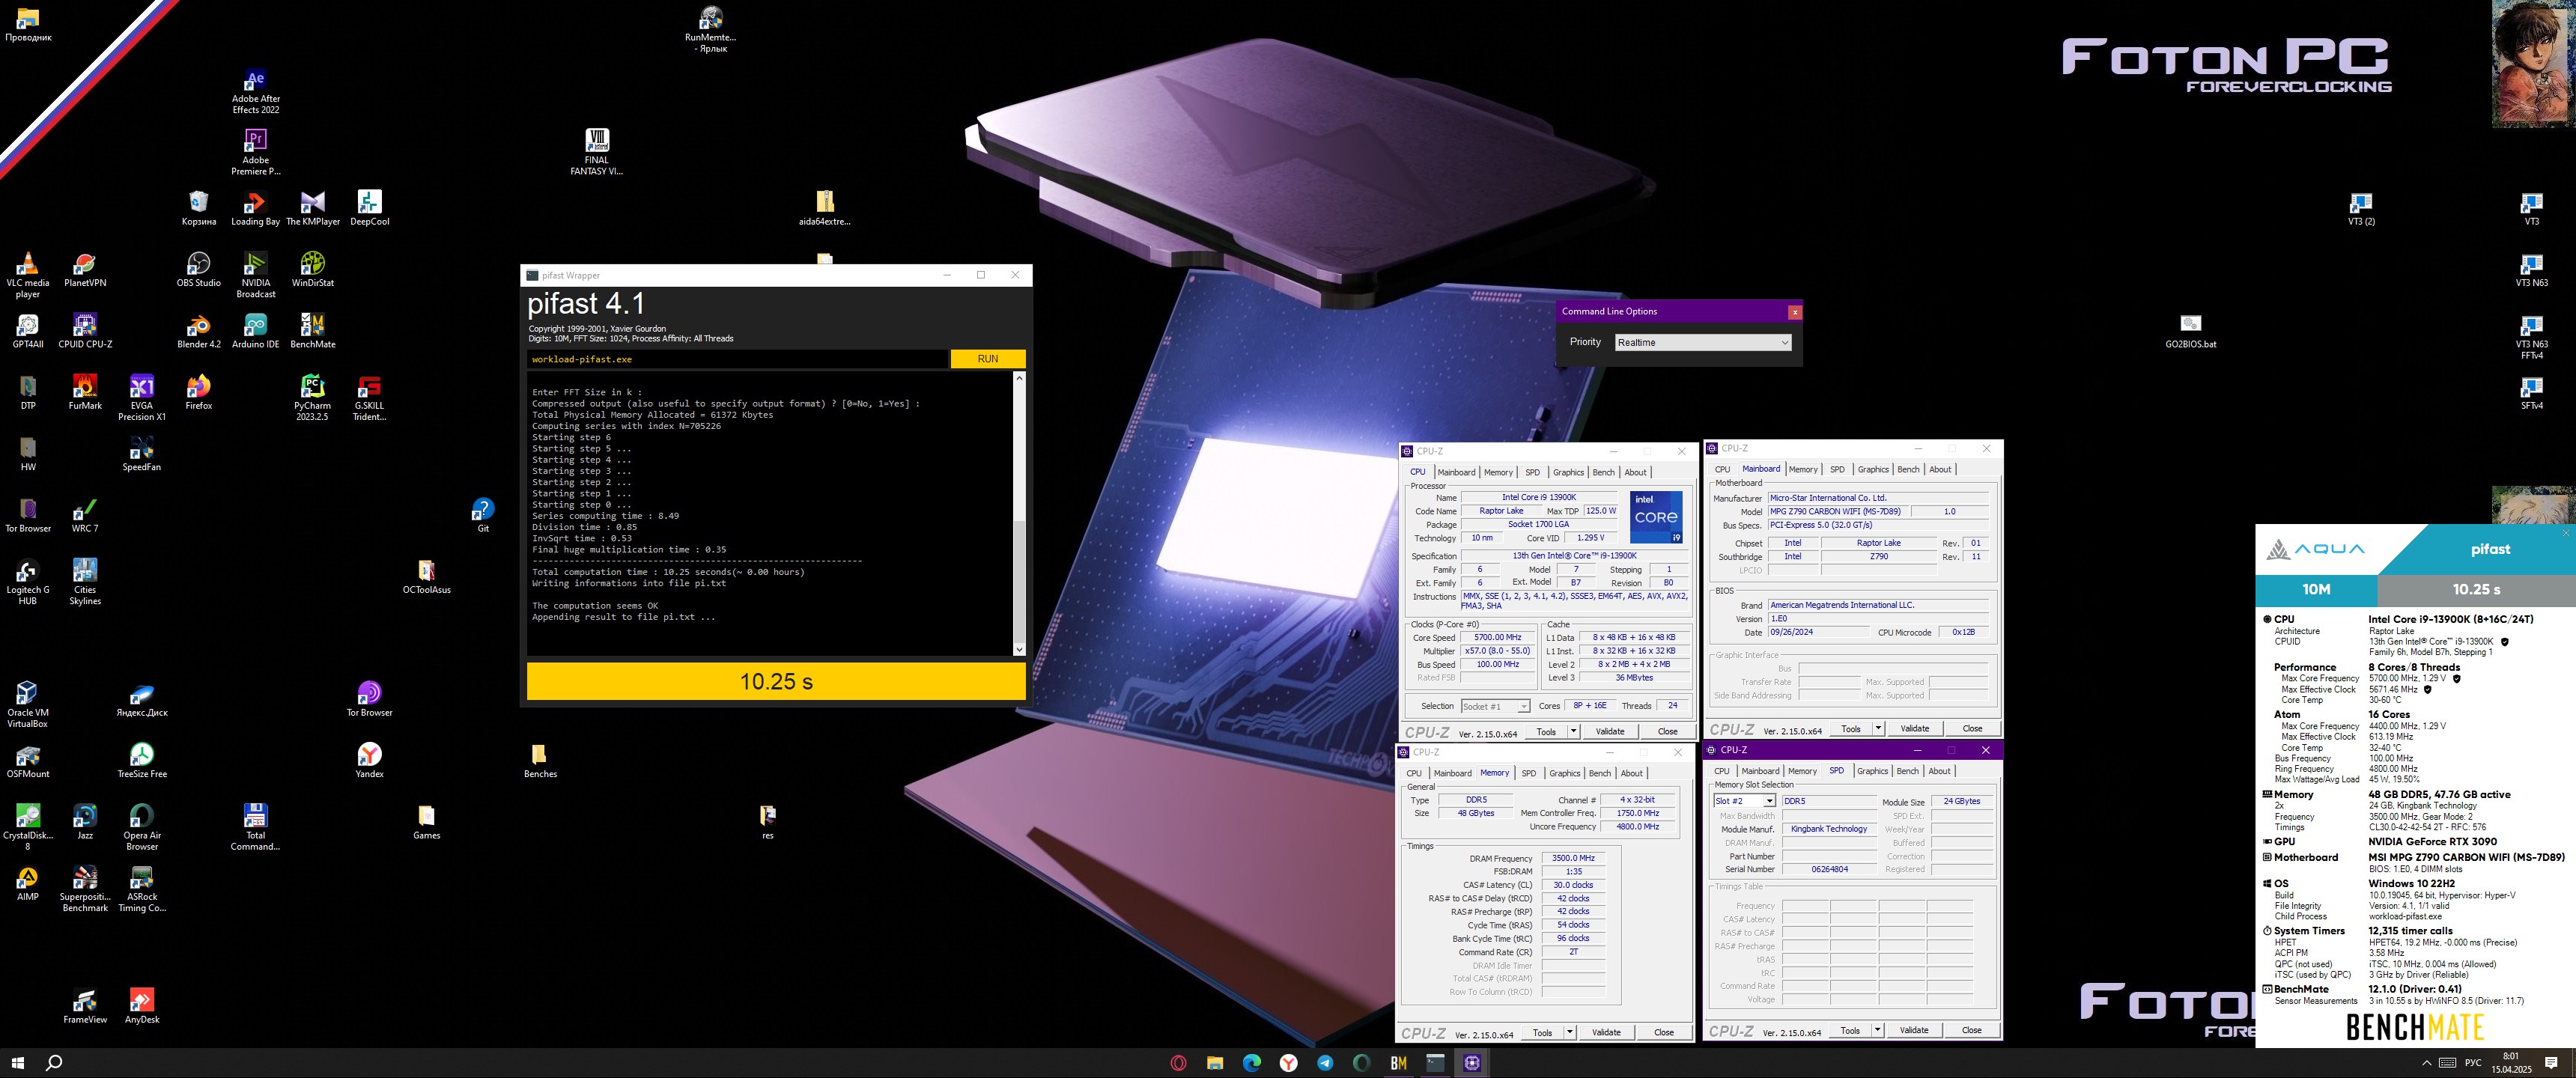Image resolution: width=2576 pixels, height=1078 pixels.
Task: Click the '5700.00 MHz' Core Speed value
Action: point(1497,637)
